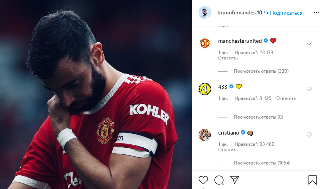Open cristiano's profile picture

[x=205, y=135]
